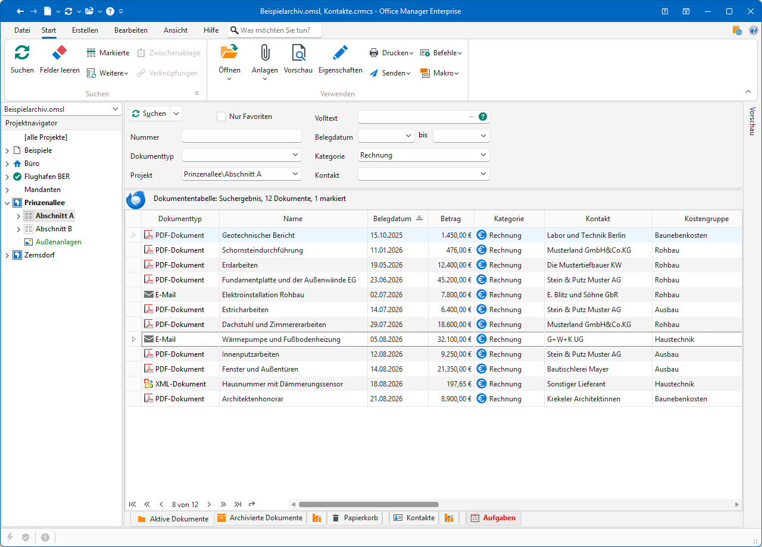Click the Markierte toolbar item
Screen dimensions: 762x547
(108, 53)
